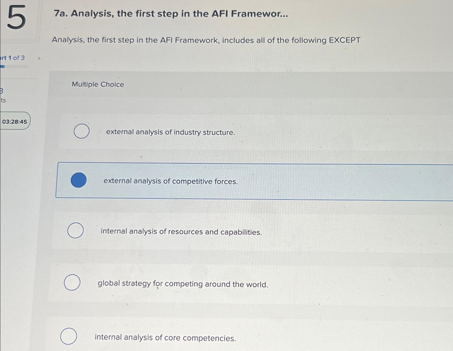Click the "Multiple Choice" heading

[x=98, y=85]
